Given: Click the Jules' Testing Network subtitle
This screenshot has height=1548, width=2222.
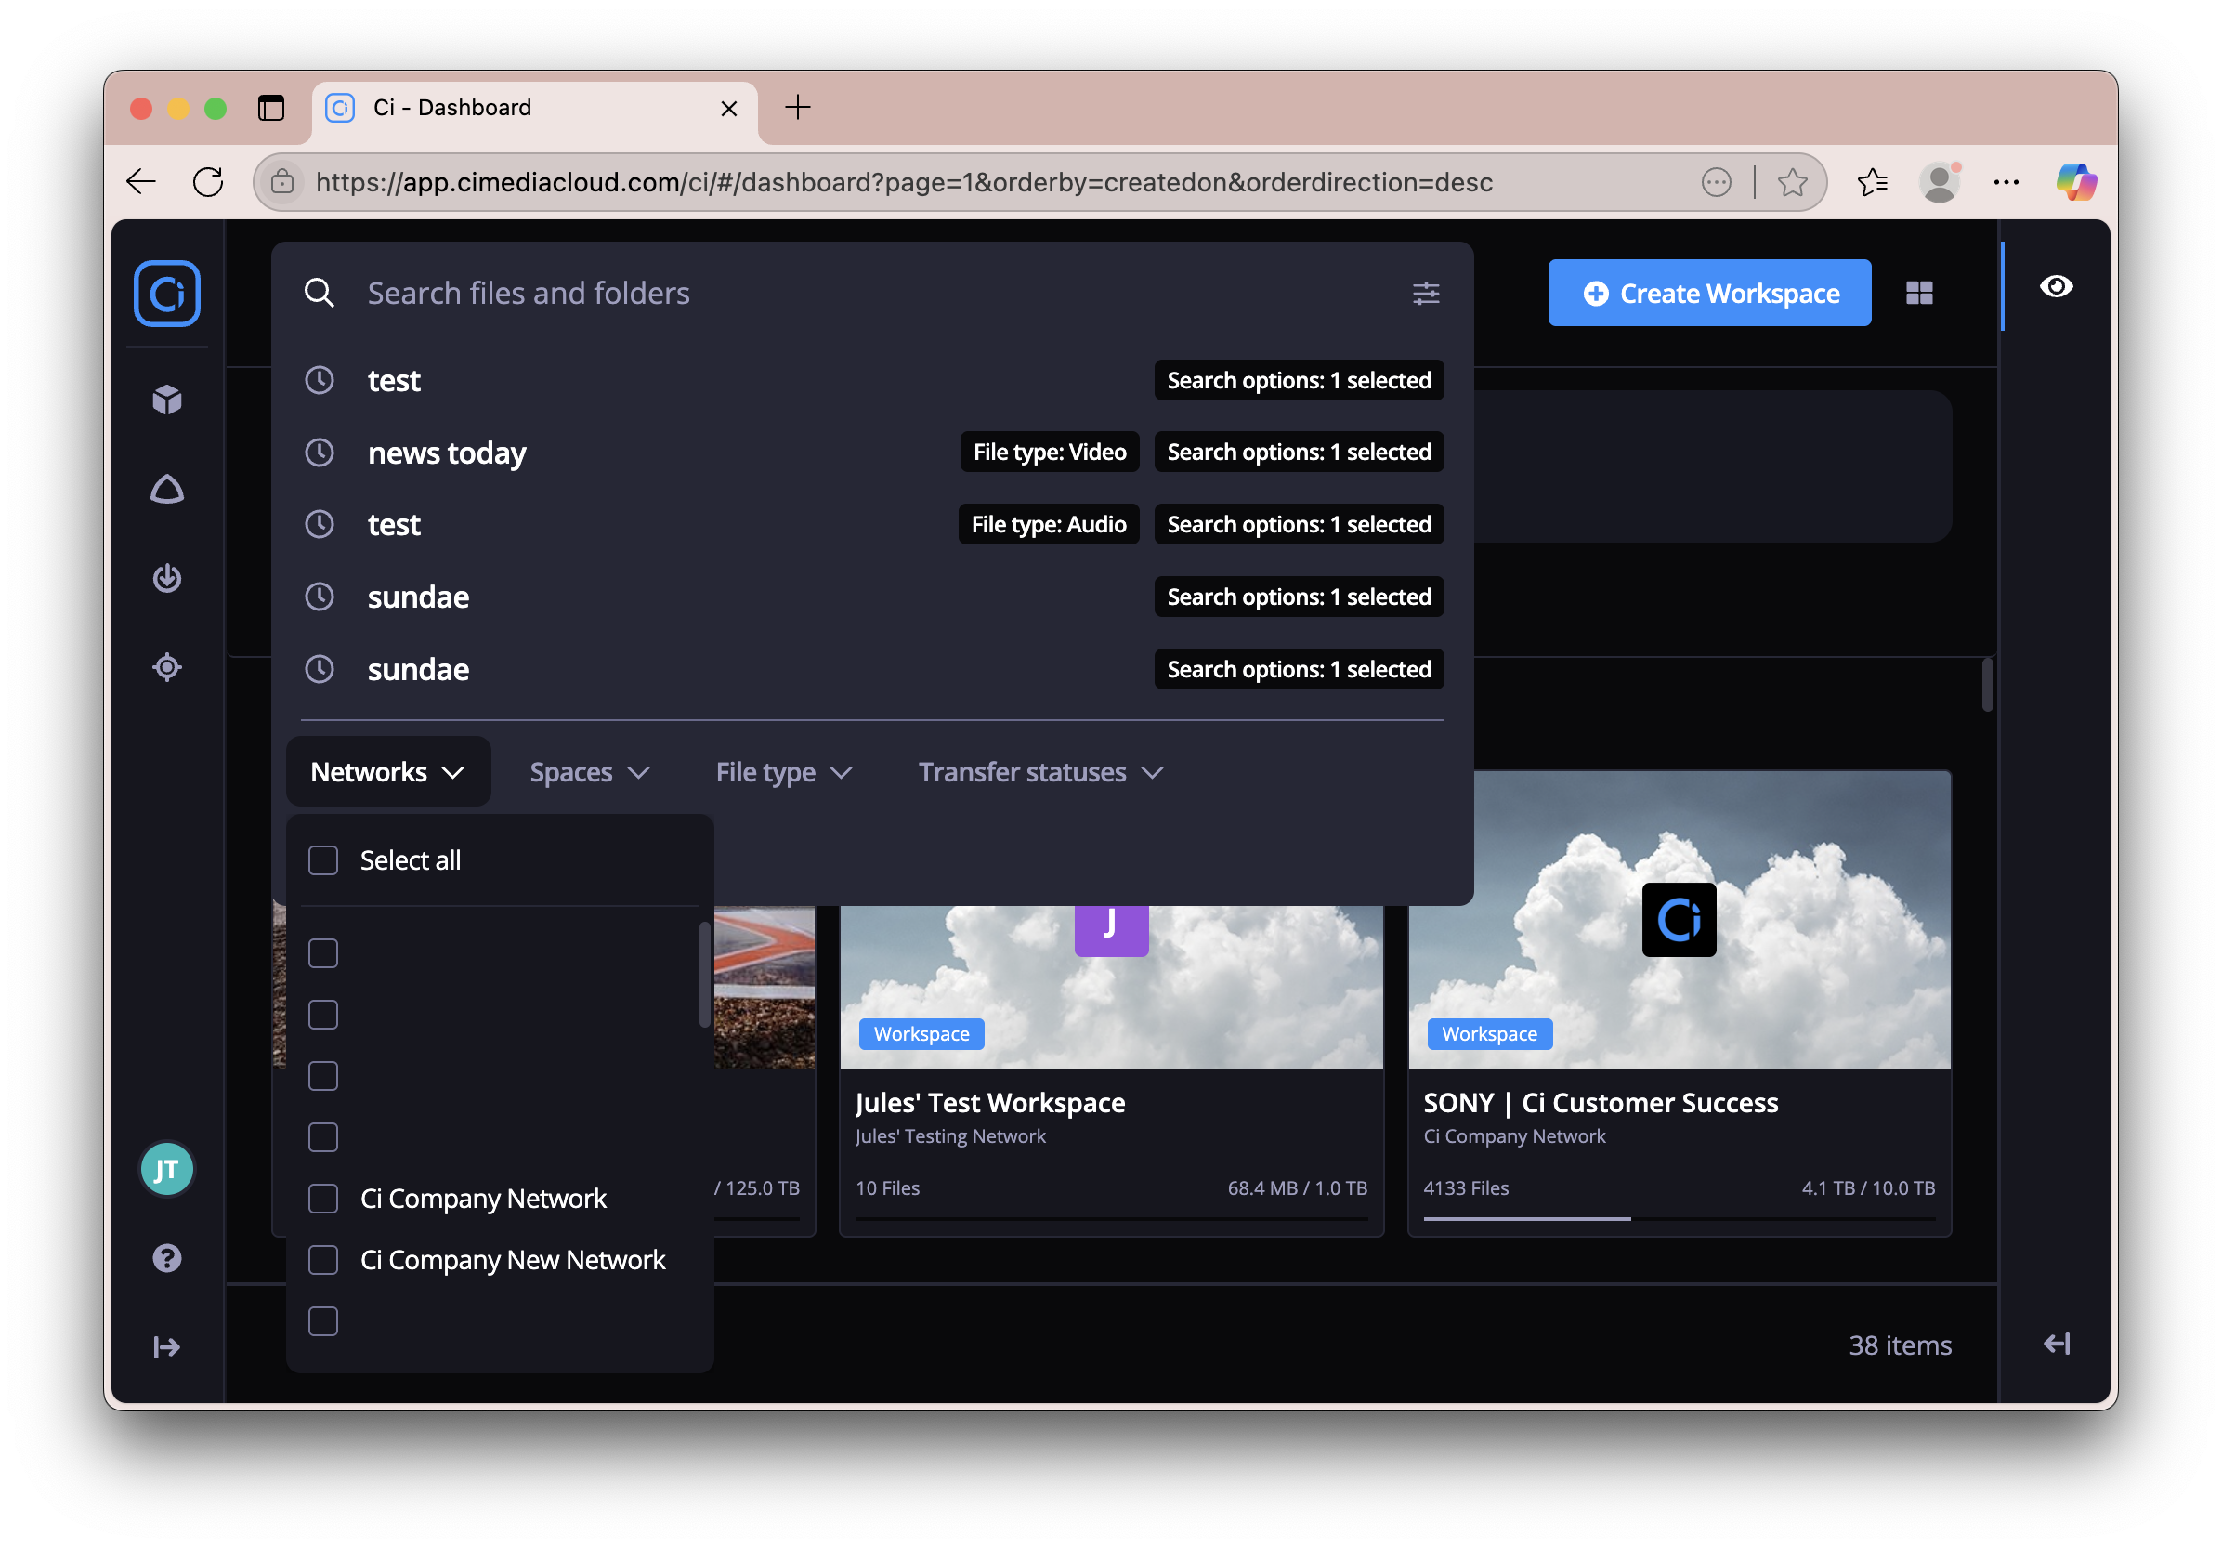Looking at the screenshot, I should pos(950,1136).
